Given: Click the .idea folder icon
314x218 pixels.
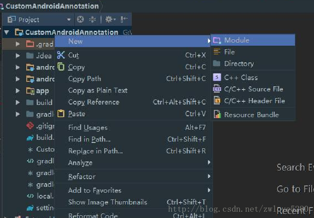Looking at the screenshot, I should click(x=30, y=56).
